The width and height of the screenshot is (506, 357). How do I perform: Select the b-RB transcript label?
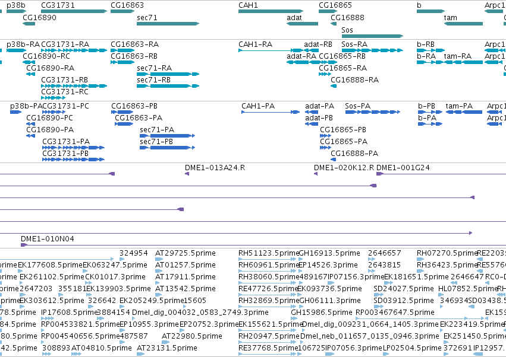click(x=426, y=44)
